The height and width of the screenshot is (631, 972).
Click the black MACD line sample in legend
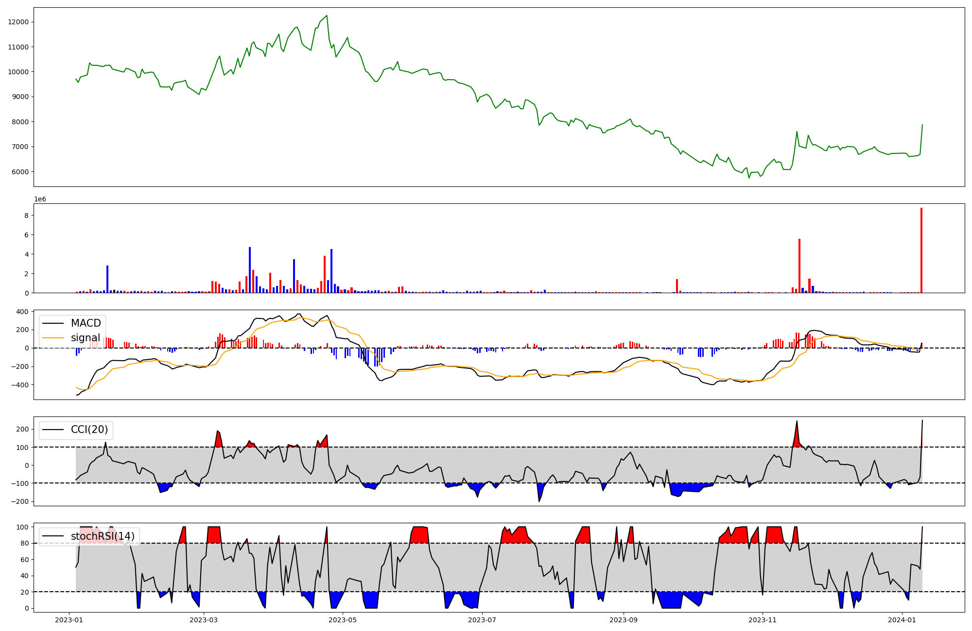53,323
